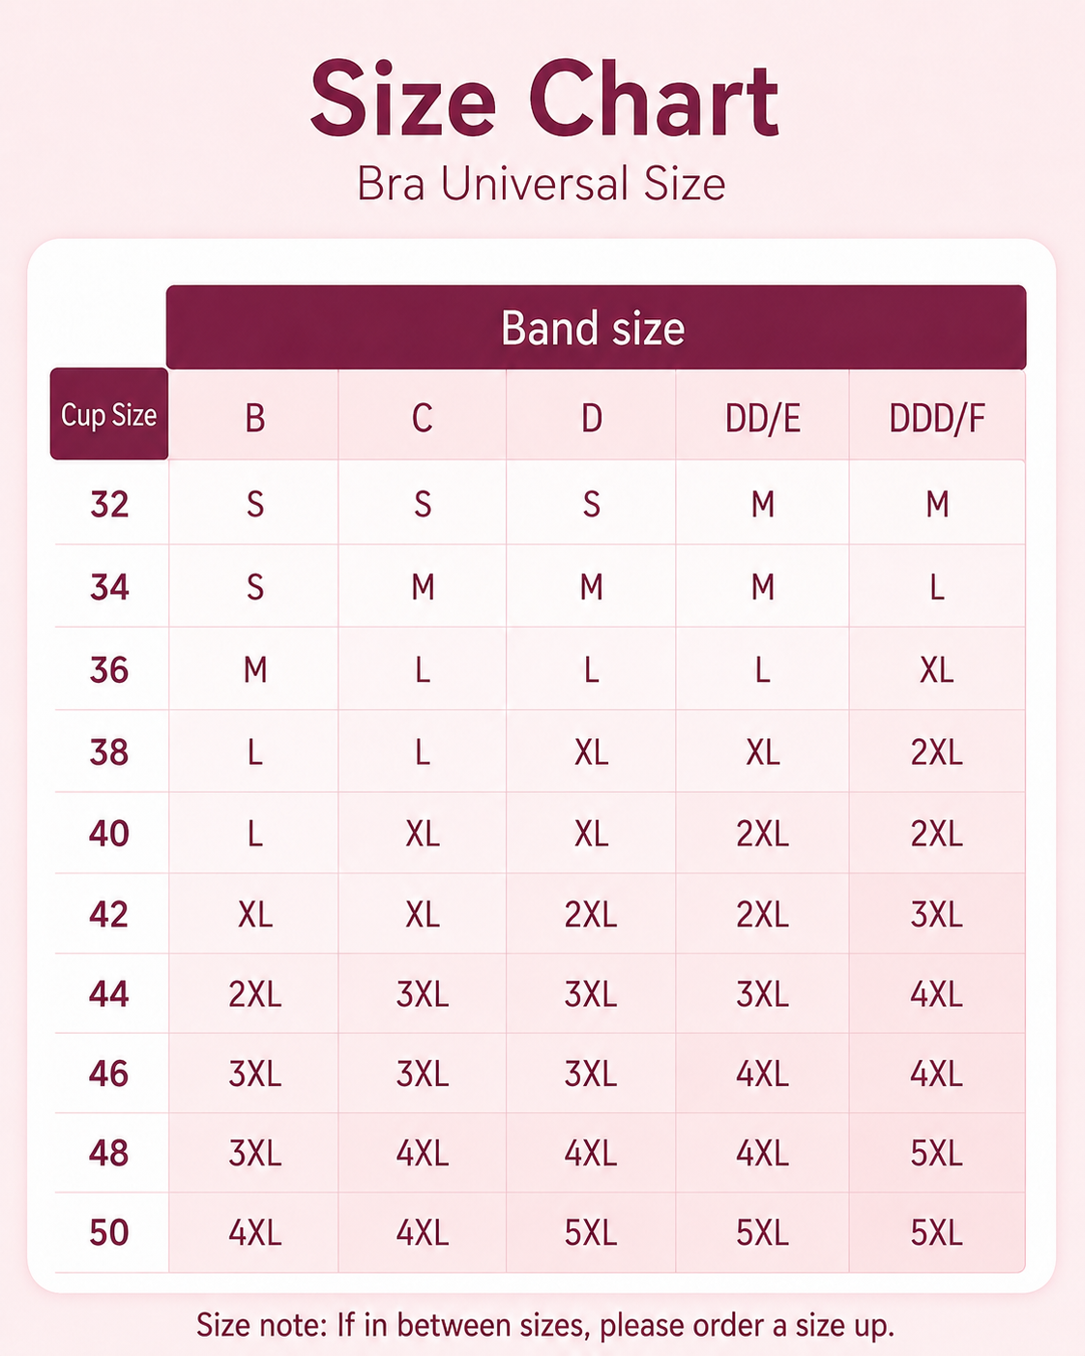This screenshot has width=1085, height=1356.
Task: Click the Band size header bar
Action: point(596,327)
